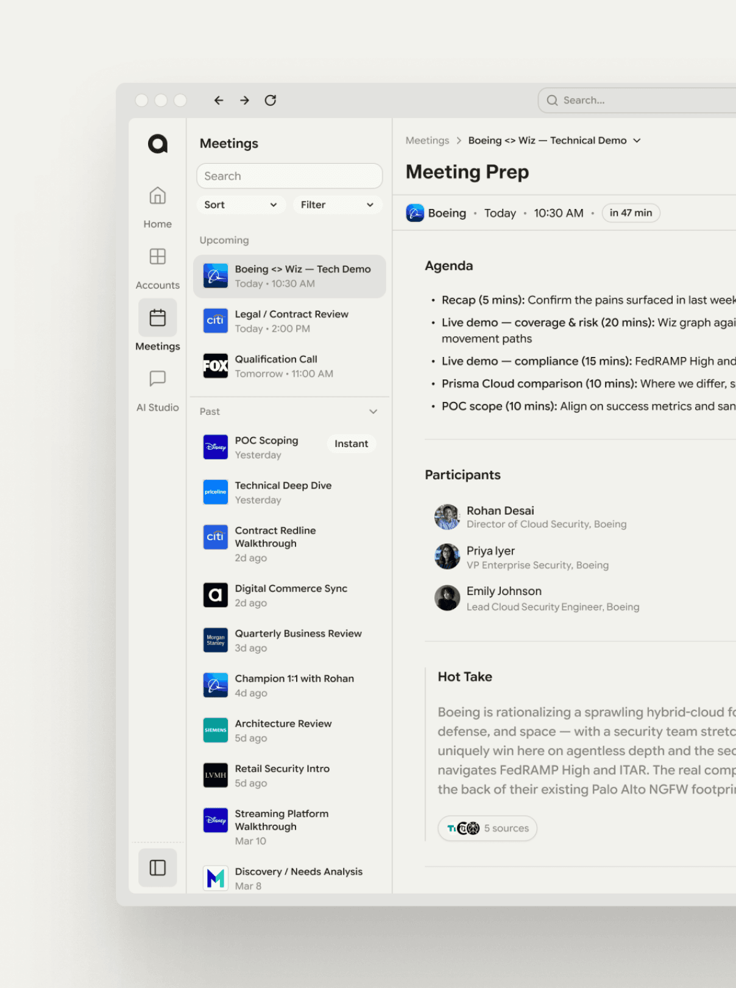Open Technical Deep Dive meeting
736x988 pixels.
point(289,492)
